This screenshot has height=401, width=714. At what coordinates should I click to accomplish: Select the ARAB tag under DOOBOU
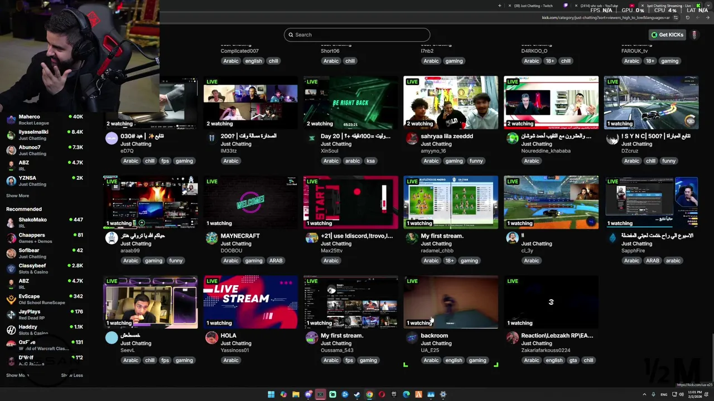point(276,261)
